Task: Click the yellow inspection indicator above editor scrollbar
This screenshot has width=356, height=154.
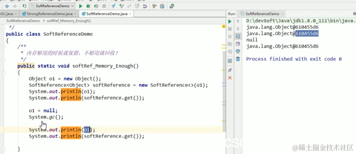Action: tap(224, 26)
